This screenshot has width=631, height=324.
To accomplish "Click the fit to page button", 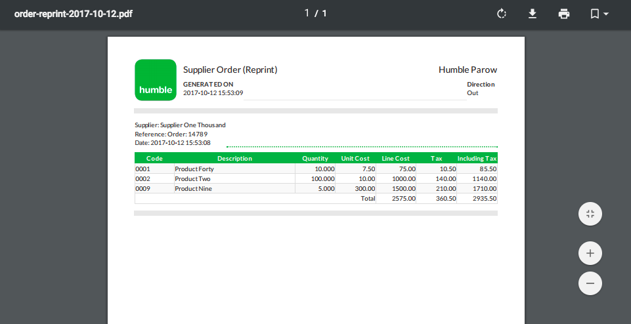I will point(590,214).
